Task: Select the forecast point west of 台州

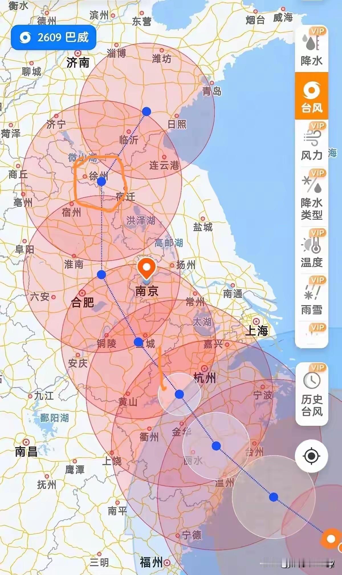Action: click(x=216, y=446)
